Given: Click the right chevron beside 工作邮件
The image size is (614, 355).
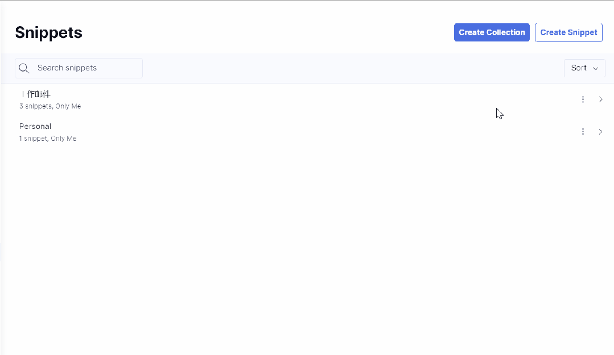Looking at the screenshot, I should (x=600, y=99).
